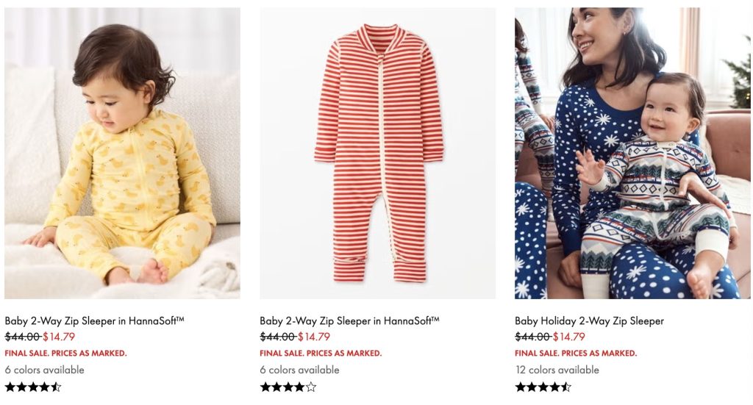Viewport: 753px width, 405px height.
Task: Open the red striped sleeper product image
Action: (x=377, y=153)
